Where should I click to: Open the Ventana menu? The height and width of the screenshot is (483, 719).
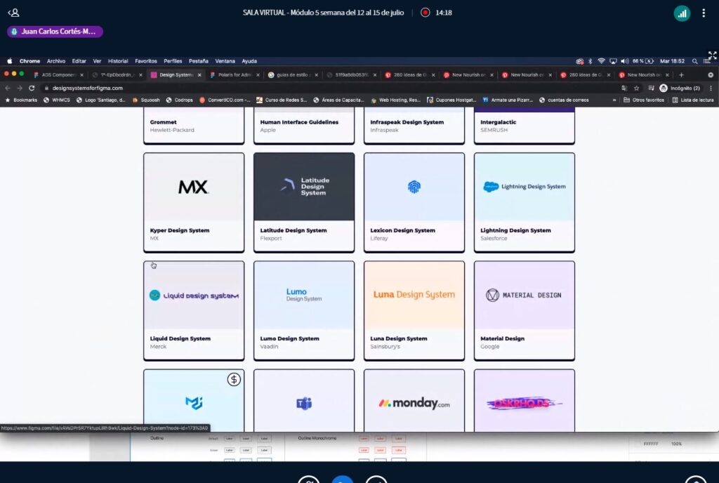click(225, 61)
